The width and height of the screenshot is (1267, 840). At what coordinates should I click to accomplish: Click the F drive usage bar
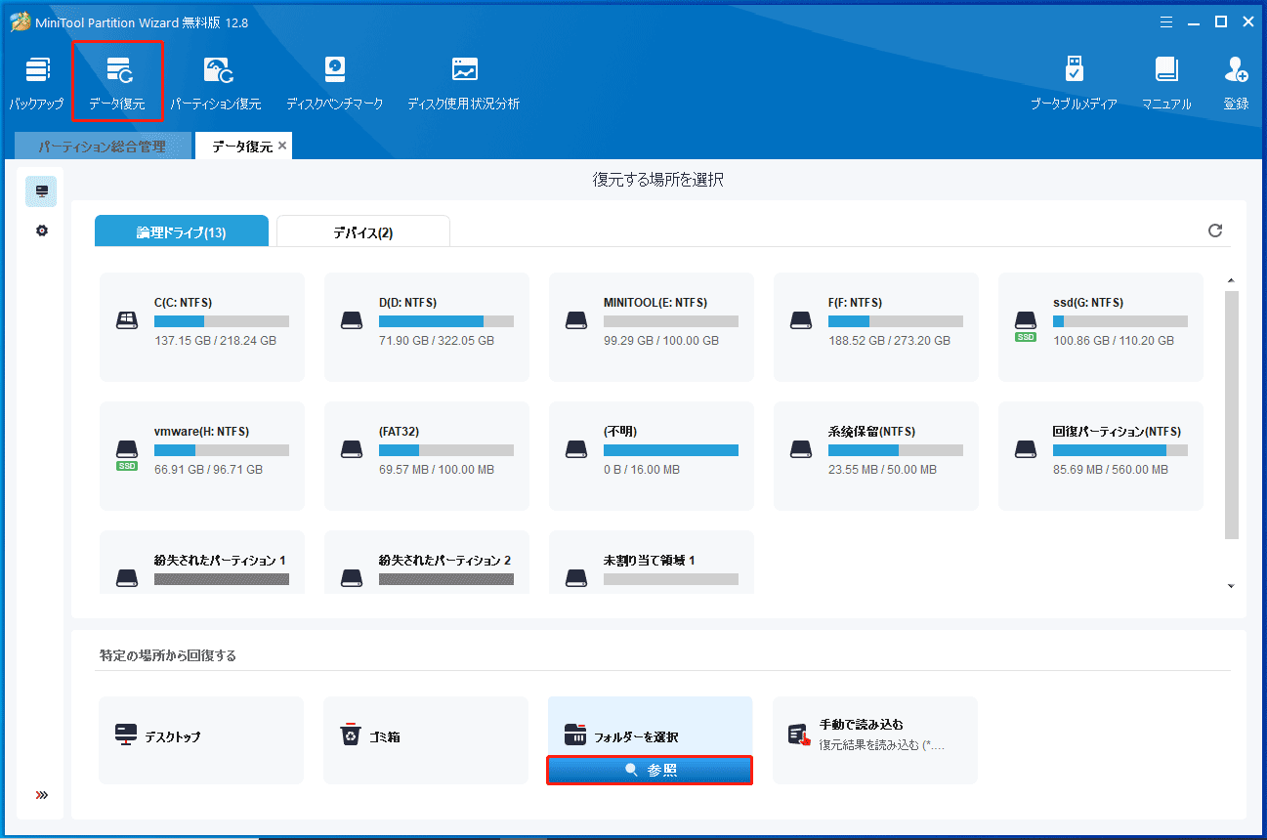coord(896,321)
